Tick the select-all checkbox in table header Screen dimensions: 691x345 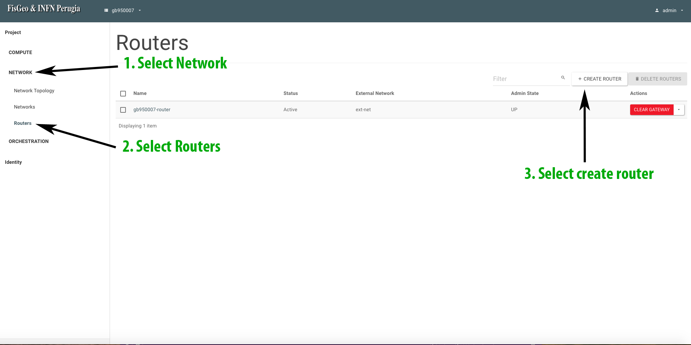pyautogui.click(x=123, y=93)
